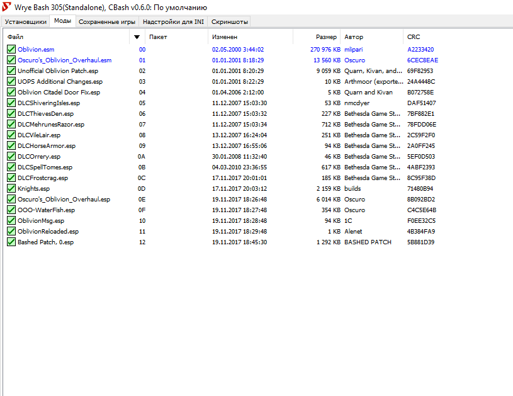Click the size value 2 159 KB
Viewport: 513px width, 396px height.
[329, 189]
